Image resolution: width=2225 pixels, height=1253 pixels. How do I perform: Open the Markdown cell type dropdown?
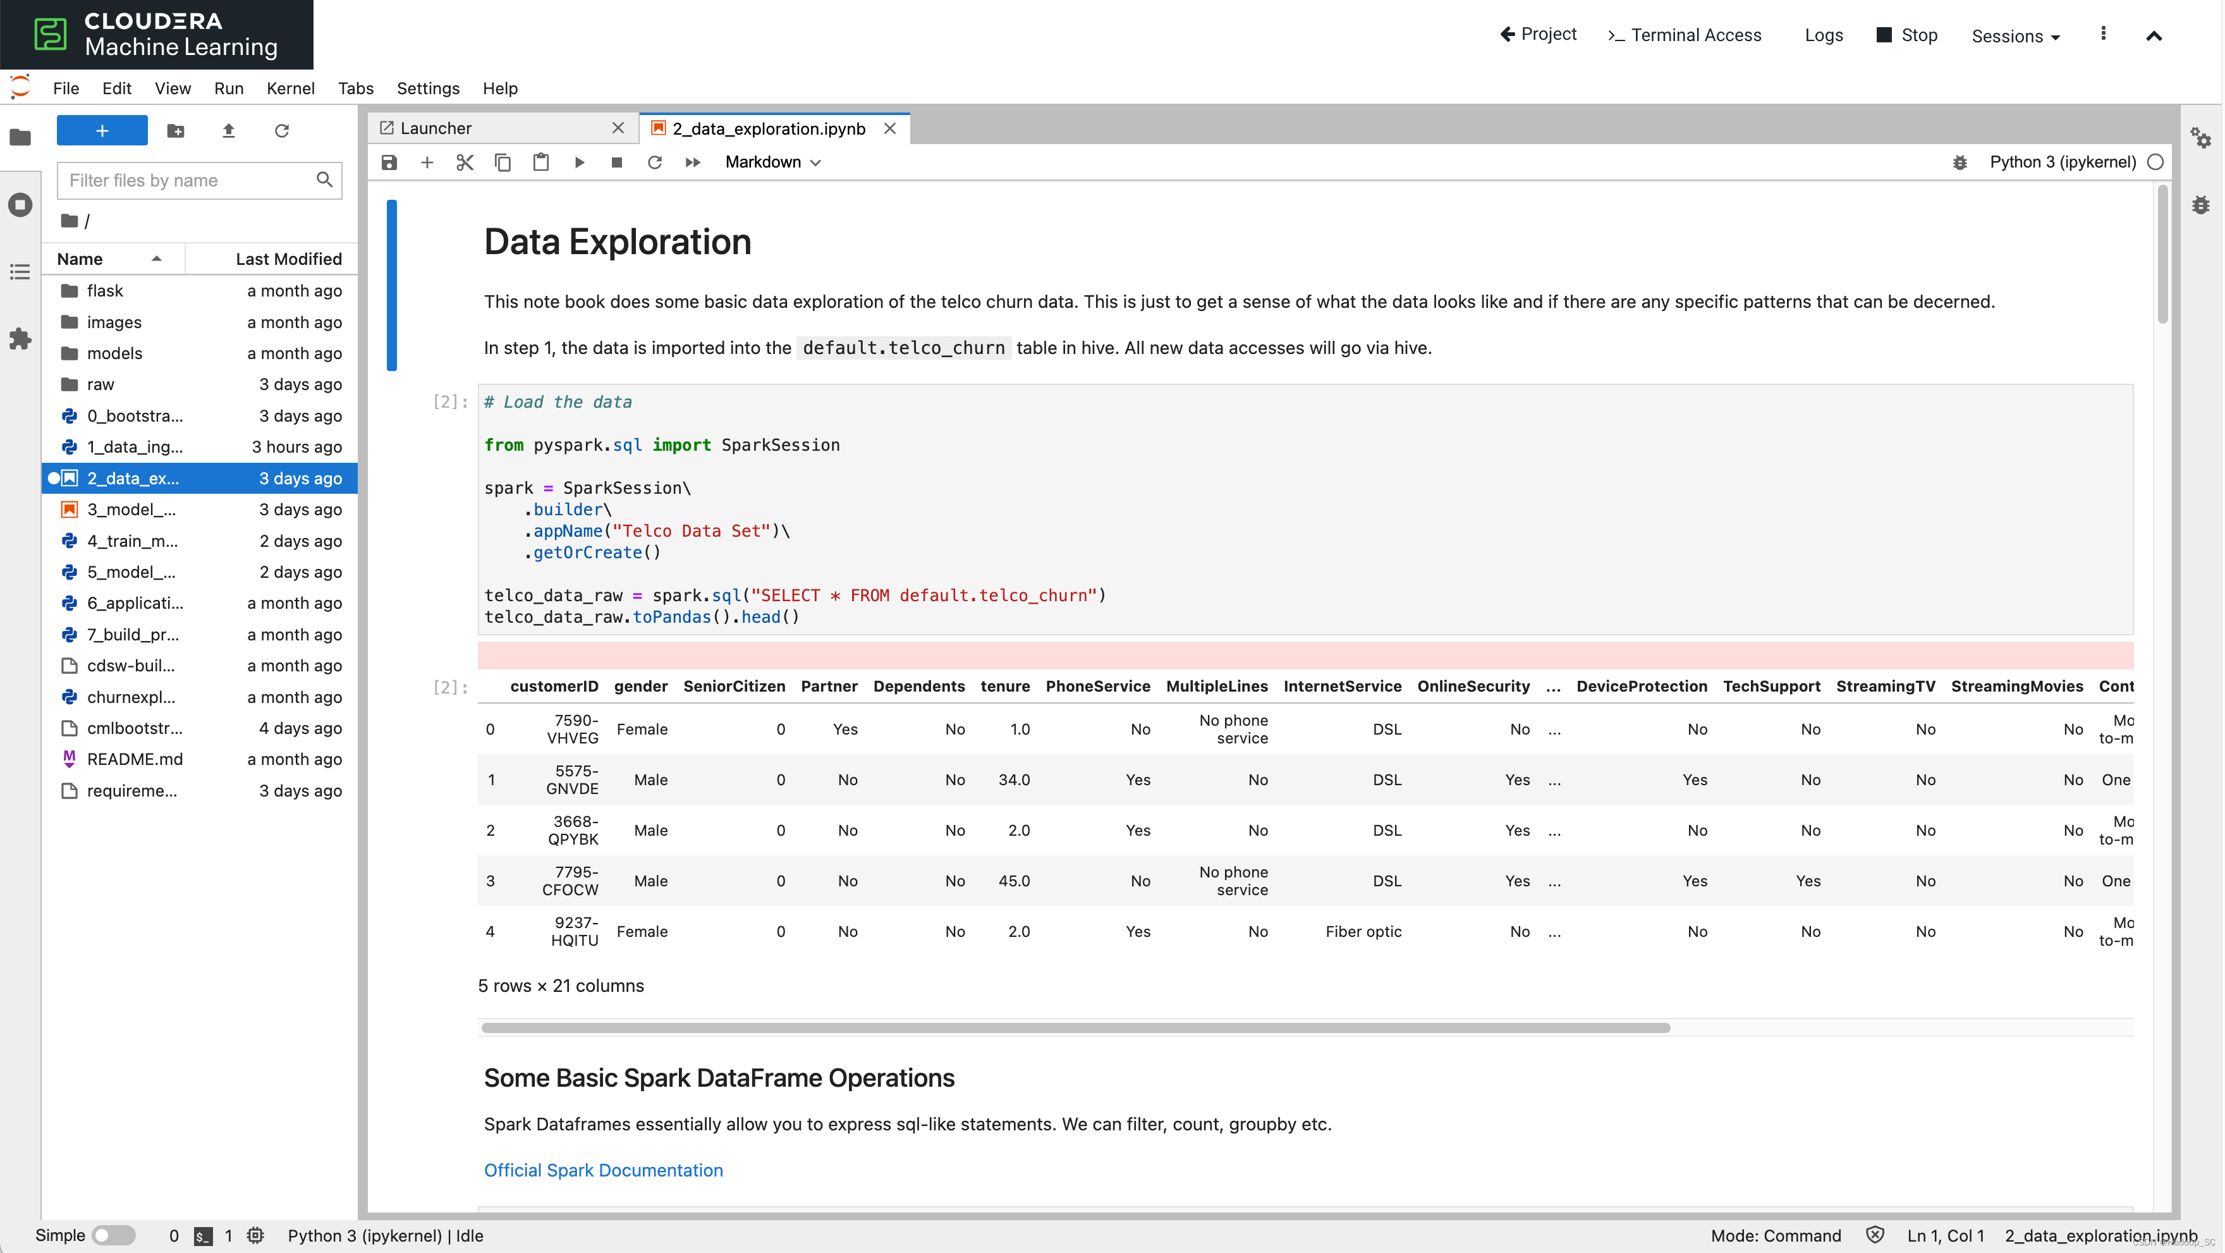tap(772, 162)
